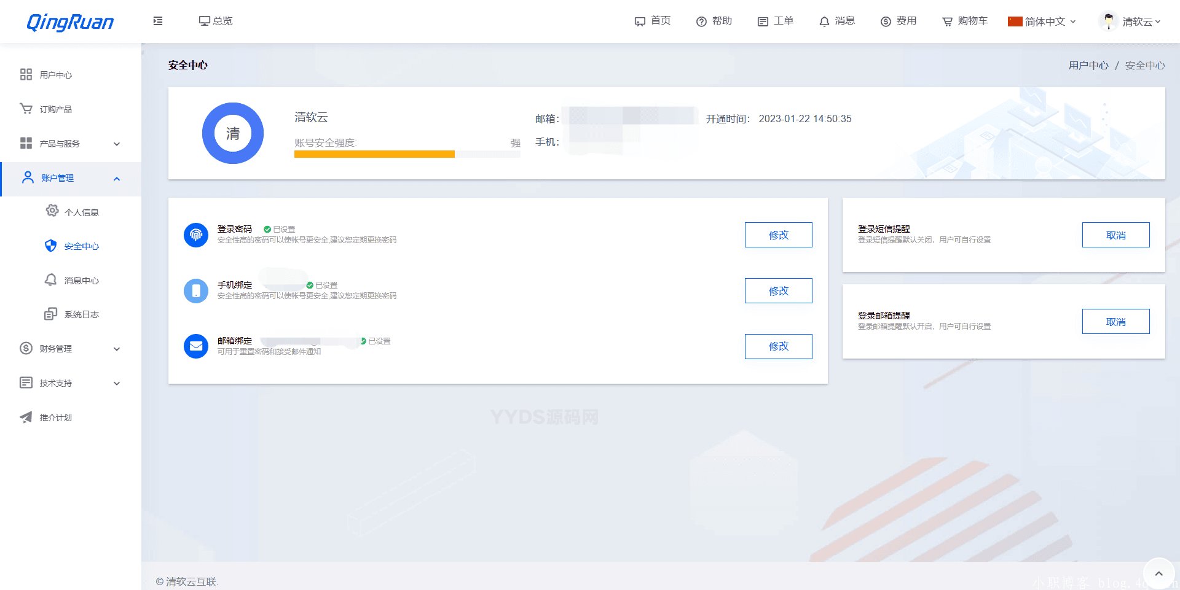Click the 邮箱绑定 envelope icon
This screenshot has width=1180, height=590.
[x=196, y=346]
